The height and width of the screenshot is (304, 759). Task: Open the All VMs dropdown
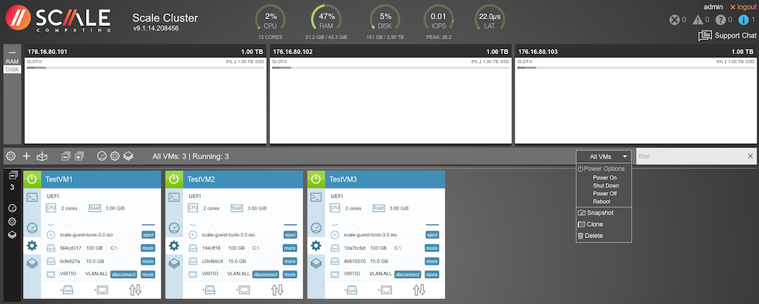604,156
